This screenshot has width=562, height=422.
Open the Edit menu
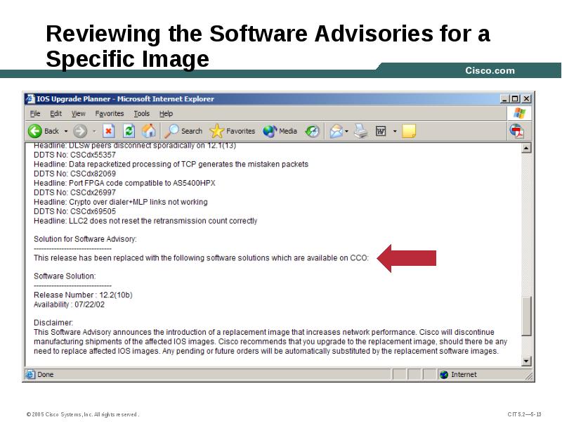pos(56,114)
